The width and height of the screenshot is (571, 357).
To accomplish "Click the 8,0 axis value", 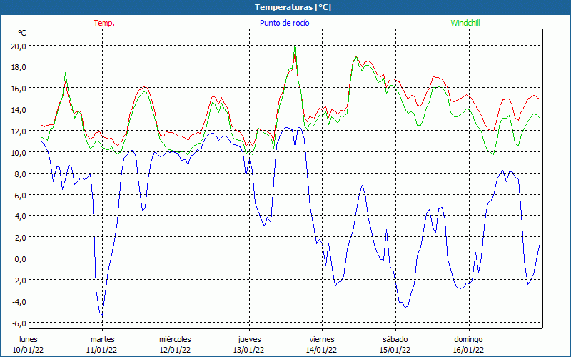I will 20,174.
